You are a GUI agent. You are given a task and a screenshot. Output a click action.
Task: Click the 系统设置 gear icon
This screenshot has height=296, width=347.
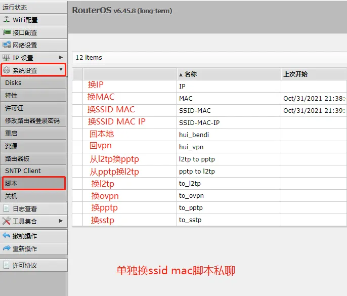[x=7, y=70]
